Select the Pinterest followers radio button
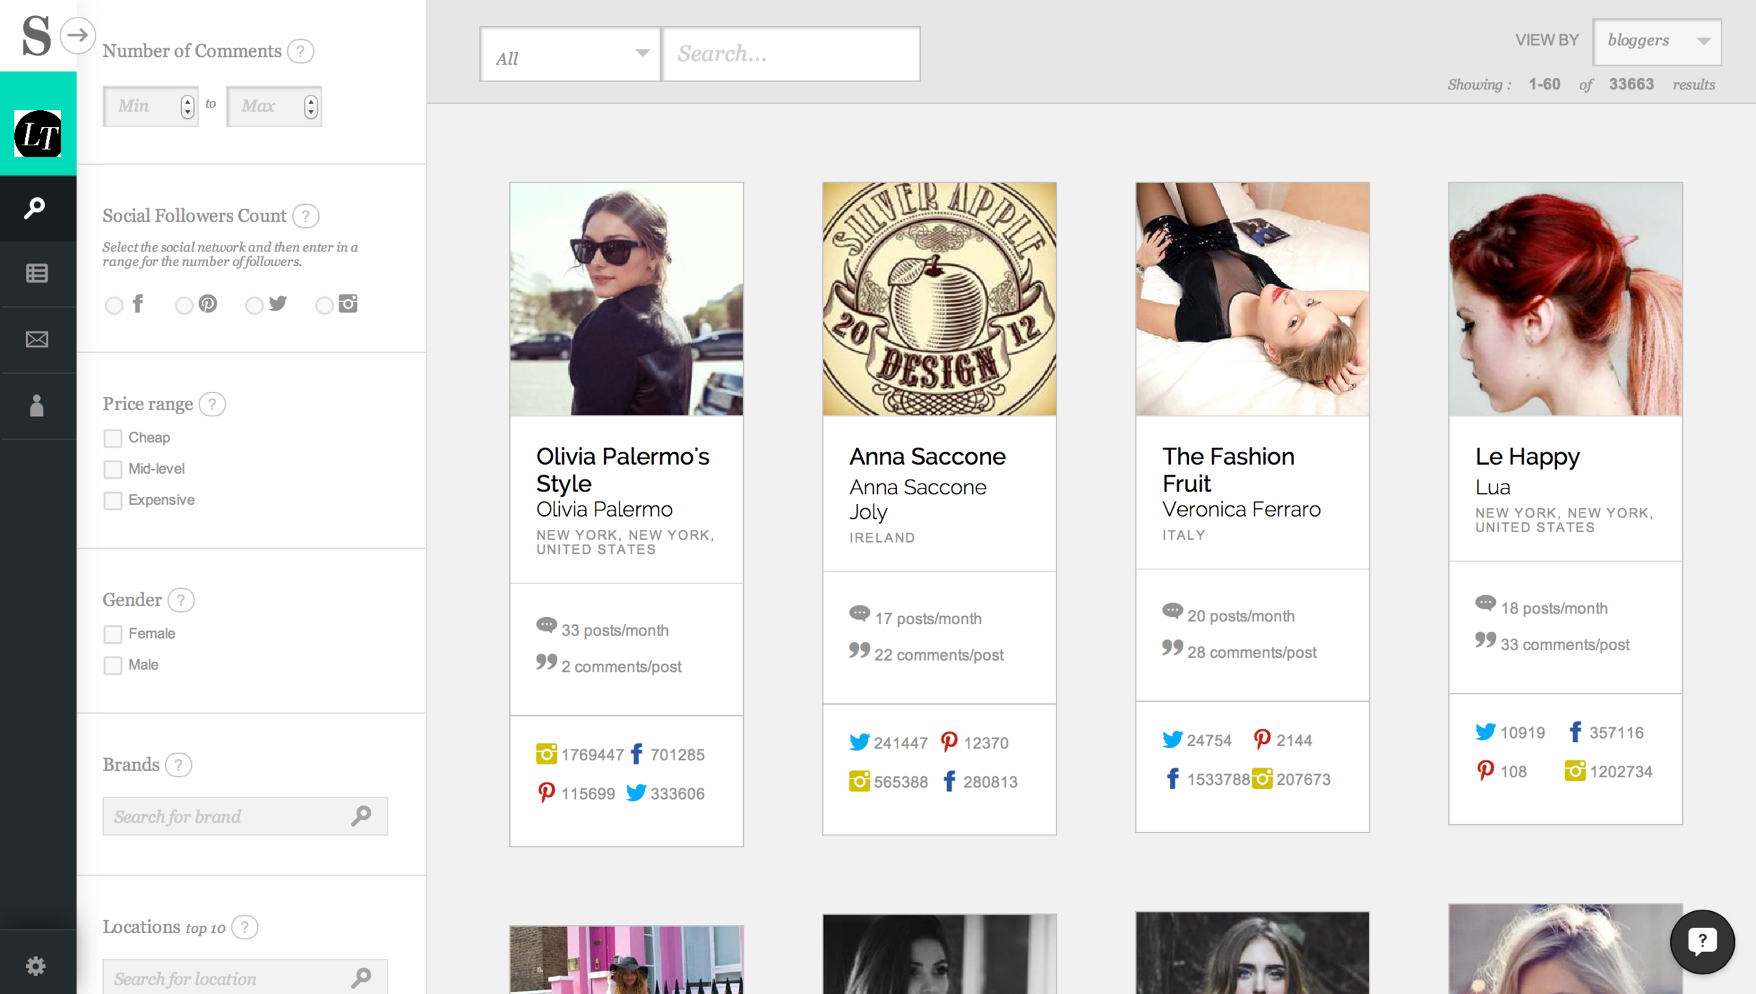 (184, 306)
